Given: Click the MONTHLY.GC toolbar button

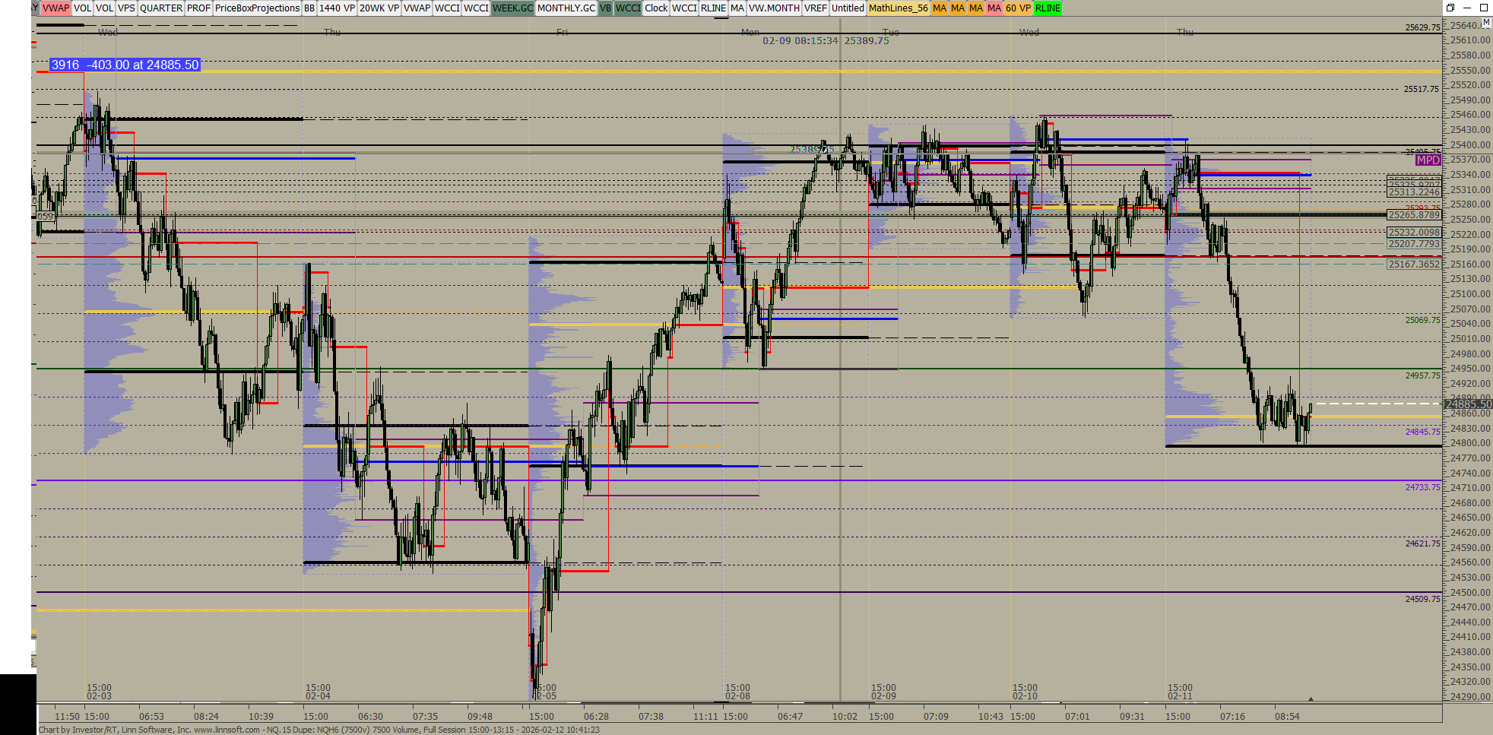Looking at the screenshot, I should pyautogui.click(x=566, y=8).
